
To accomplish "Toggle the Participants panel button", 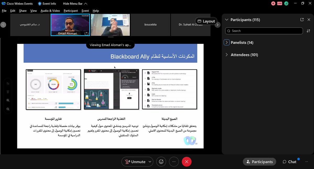I will click(x=259, y=162).
